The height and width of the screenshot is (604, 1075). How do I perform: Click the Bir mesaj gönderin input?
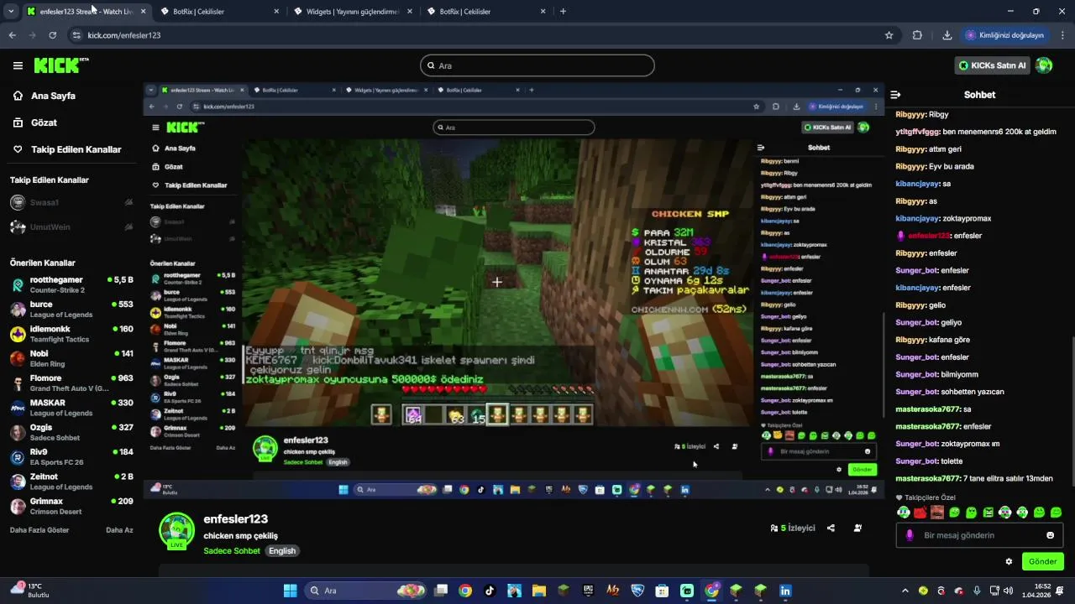979,535
